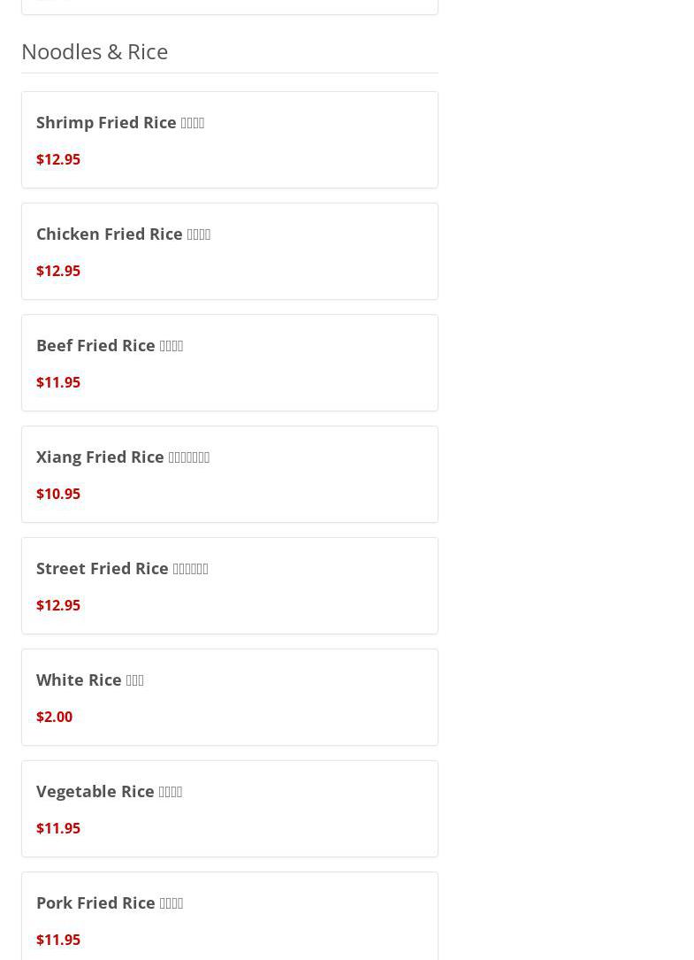This screenshot has width=694, height=960.
Task: Open the Shrimp Fried Rice item
Action: pyautogui.click(x=230, y=140)
